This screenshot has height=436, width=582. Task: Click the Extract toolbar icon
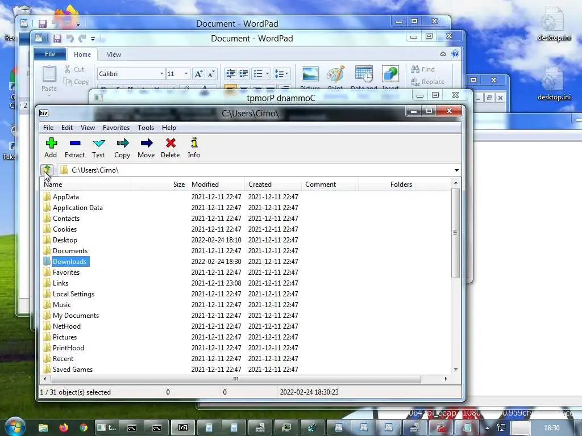point(74,148)
